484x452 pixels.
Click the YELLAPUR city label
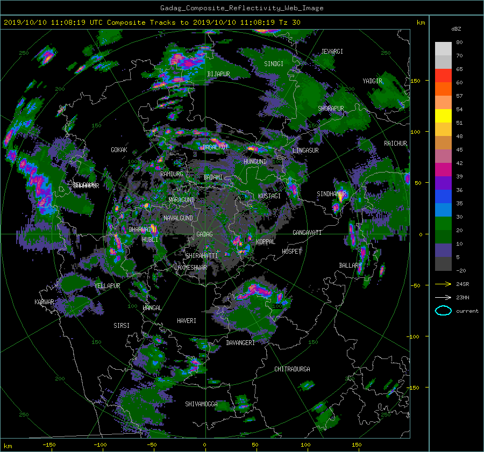coord(107,286)
